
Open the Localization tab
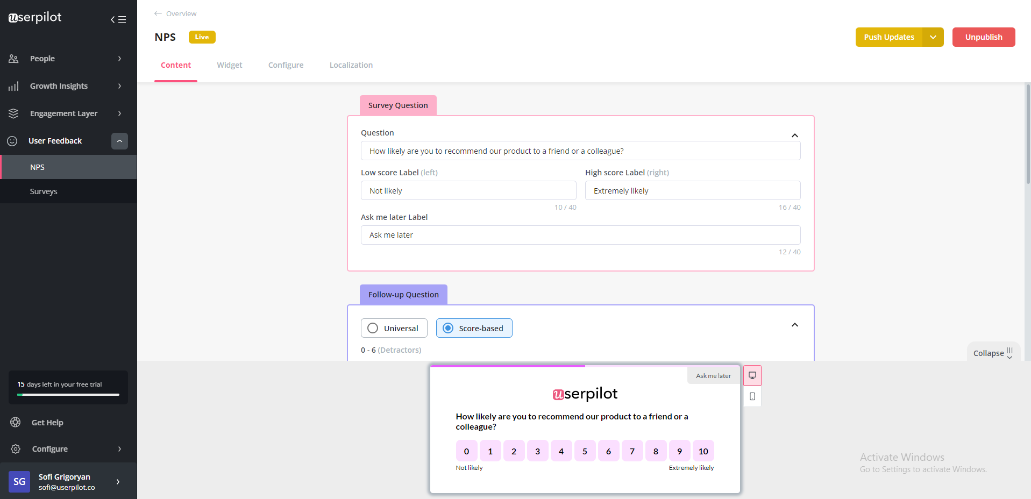(x=351, y=65)
